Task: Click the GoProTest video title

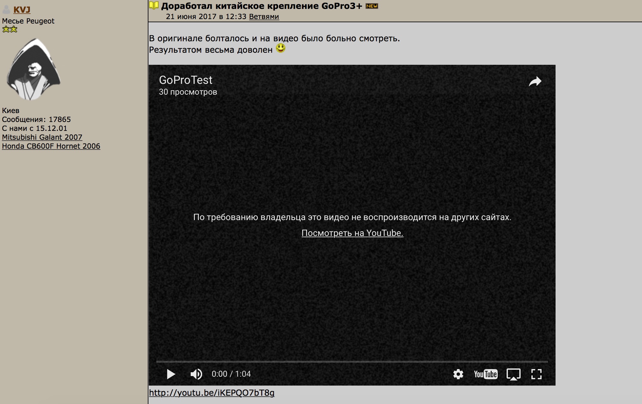Action: [x=186, y=80]
